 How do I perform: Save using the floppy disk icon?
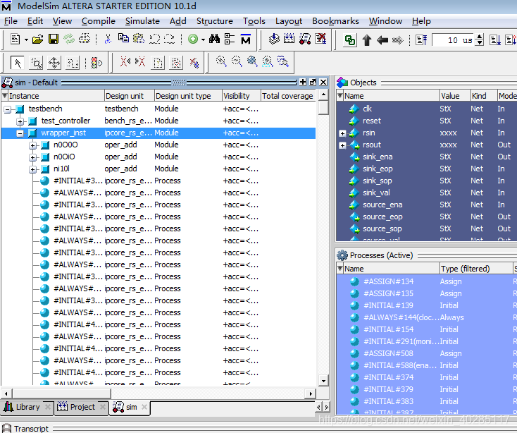coord(54,39)
